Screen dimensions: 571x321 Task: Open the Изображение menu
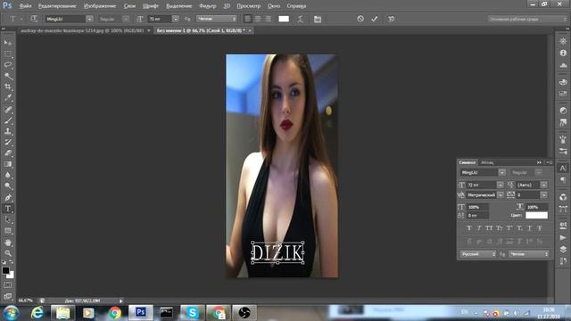click(100, 6)
